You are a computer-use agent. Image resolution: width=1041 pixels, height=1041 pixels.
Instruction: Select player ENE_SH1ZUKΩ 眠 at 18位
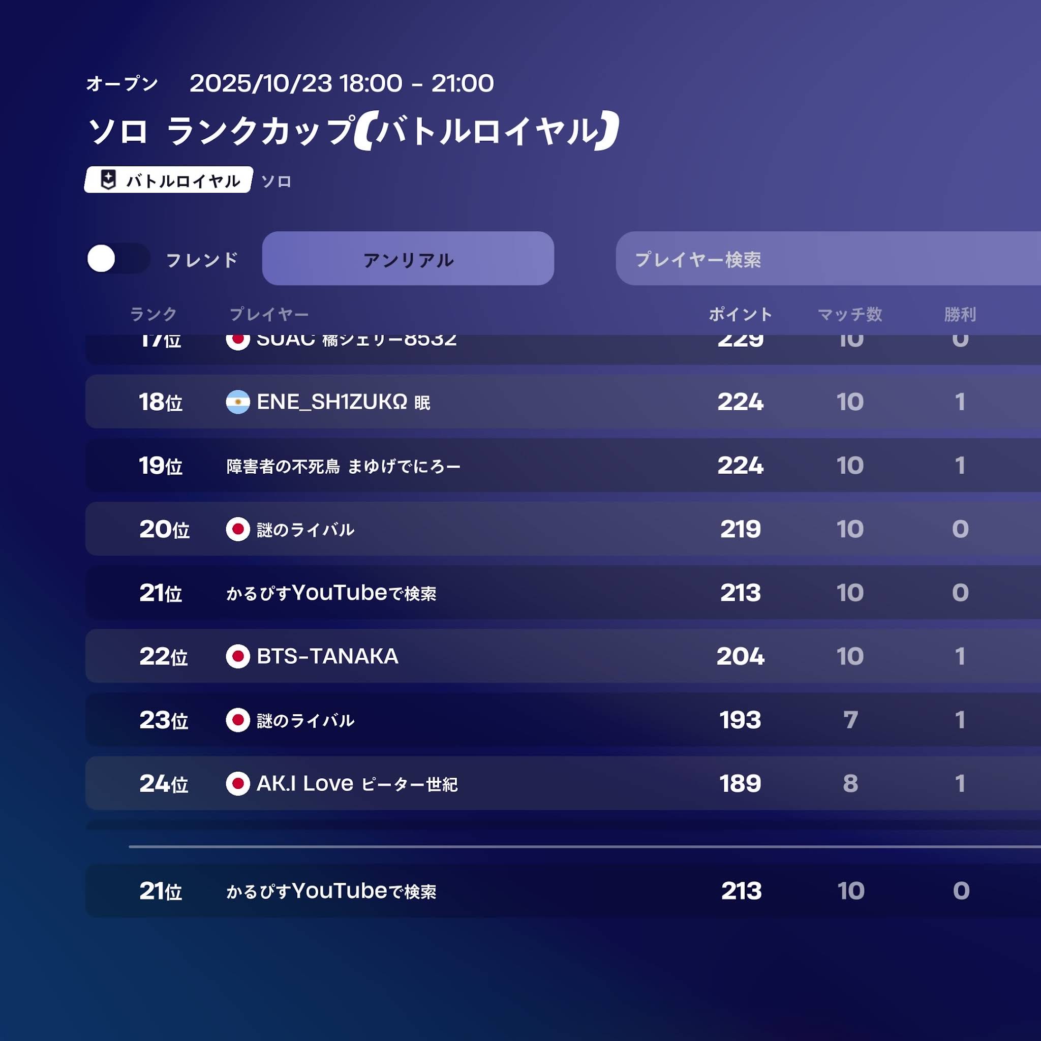343,402
